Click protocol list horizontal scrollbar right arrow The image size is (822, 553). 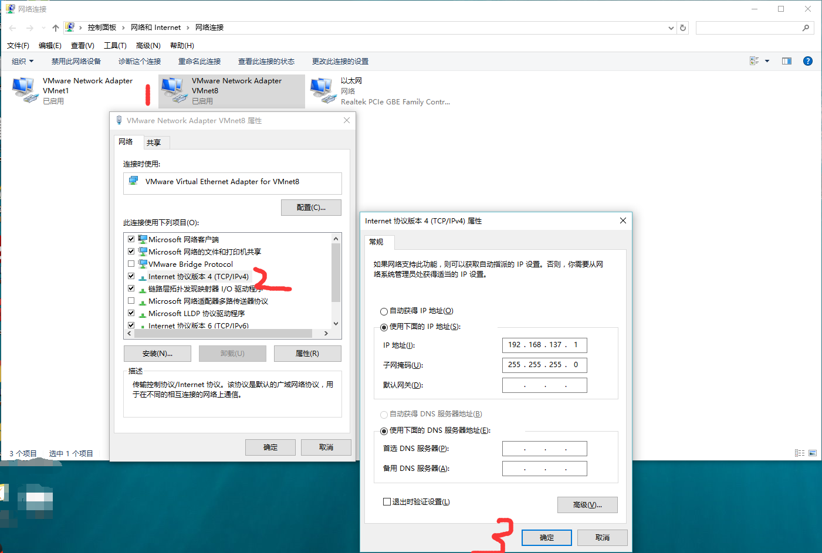click(326, 333)
